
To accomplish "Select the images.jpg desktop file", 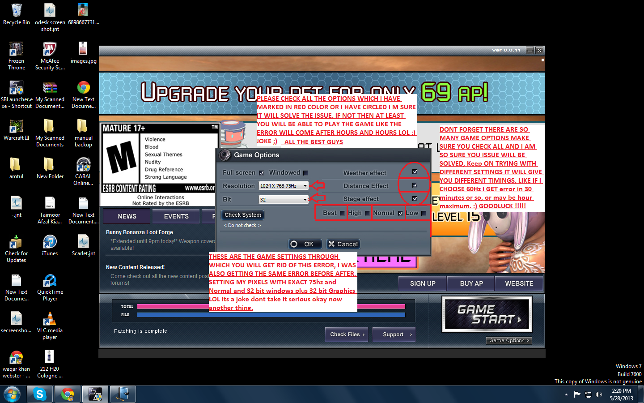I will (83, 53).
